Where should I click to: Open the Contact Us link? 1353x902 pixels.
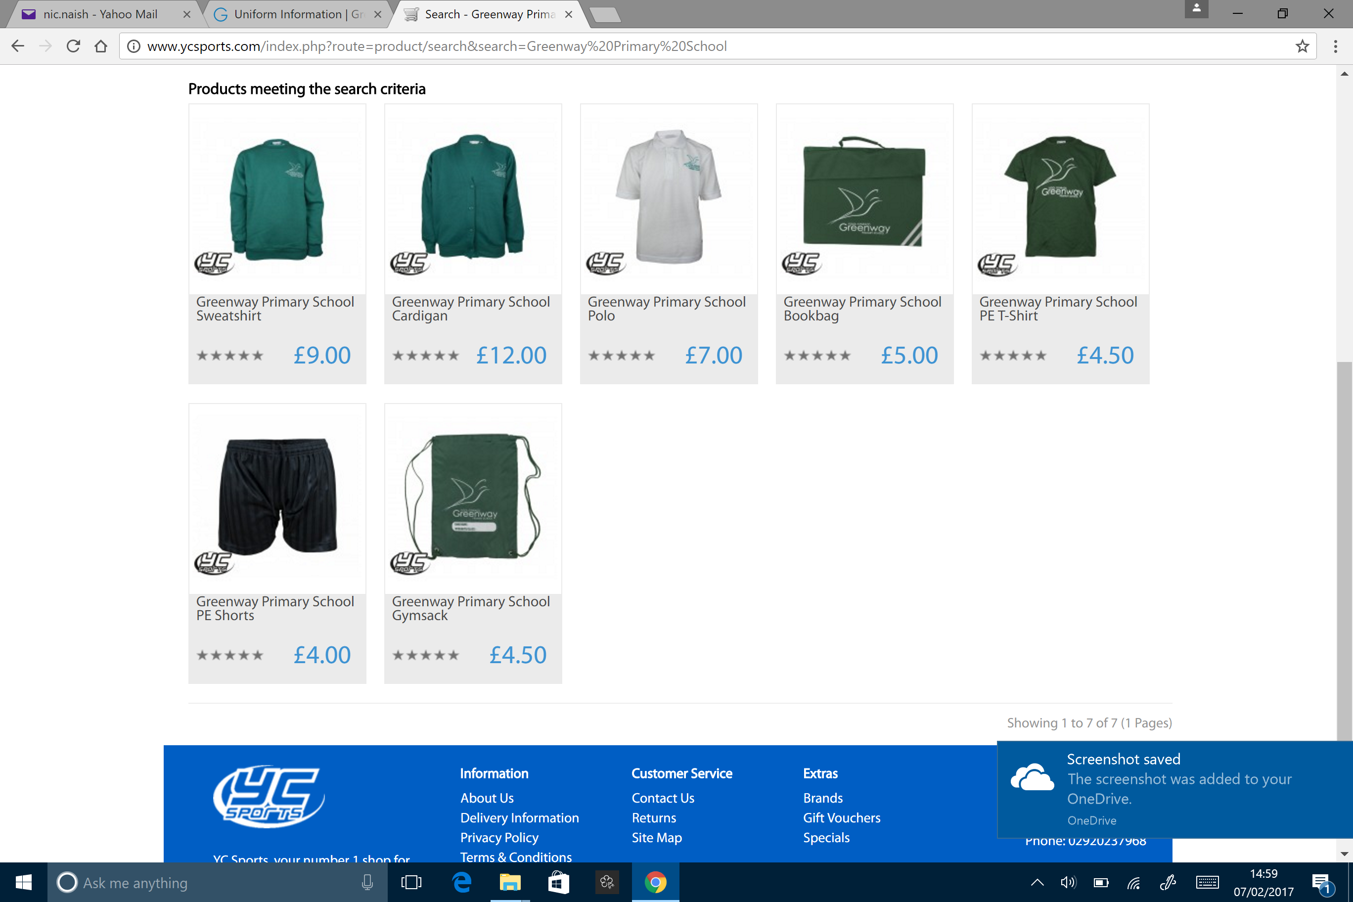[663, 799]
